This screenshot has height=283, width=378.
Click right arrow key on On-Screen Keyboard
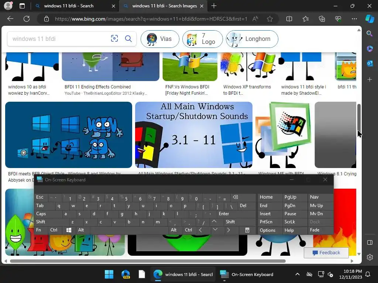coord(228,230)
